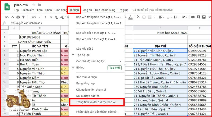Open the Tiện ích bổ sung menu
This screenshot has width=212, height=117.
click(x=105, y=10)
